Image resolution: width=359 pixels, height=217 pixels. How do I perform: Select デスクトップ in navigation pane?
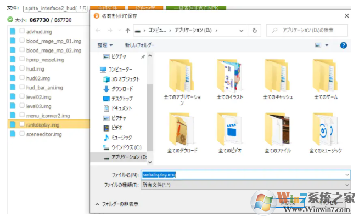118,99
